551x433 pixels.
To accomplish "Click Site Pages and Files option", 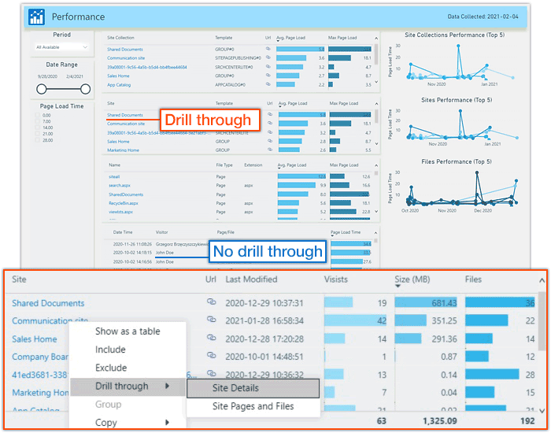I will (253, 406).
